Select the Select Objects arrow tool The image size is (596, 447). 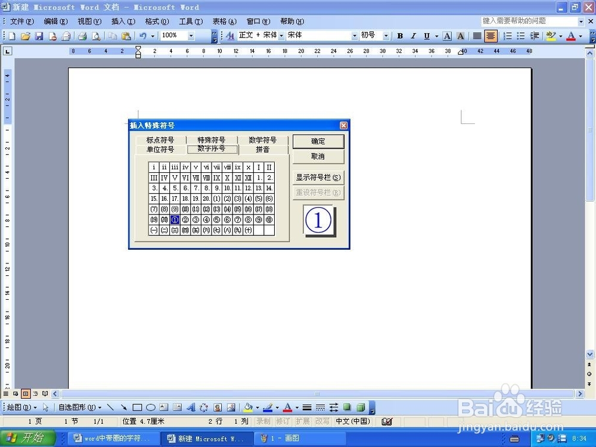click(x=46, y=408)
